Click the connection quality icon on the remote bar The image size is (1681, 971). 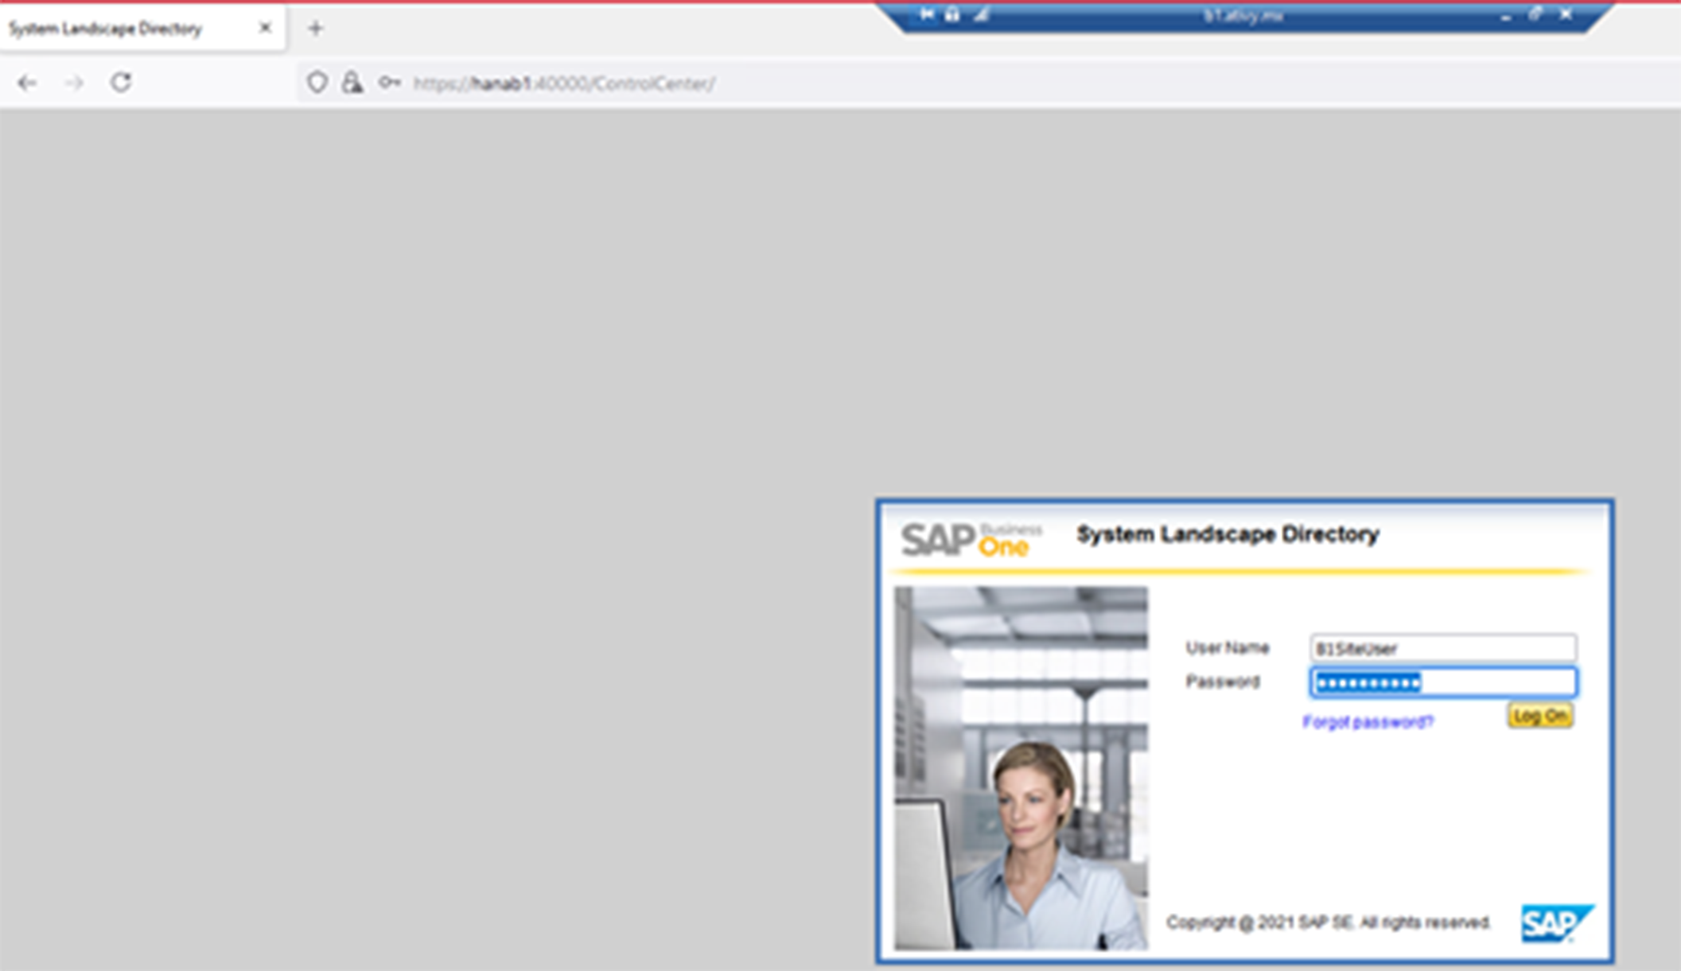pos(979,13)
